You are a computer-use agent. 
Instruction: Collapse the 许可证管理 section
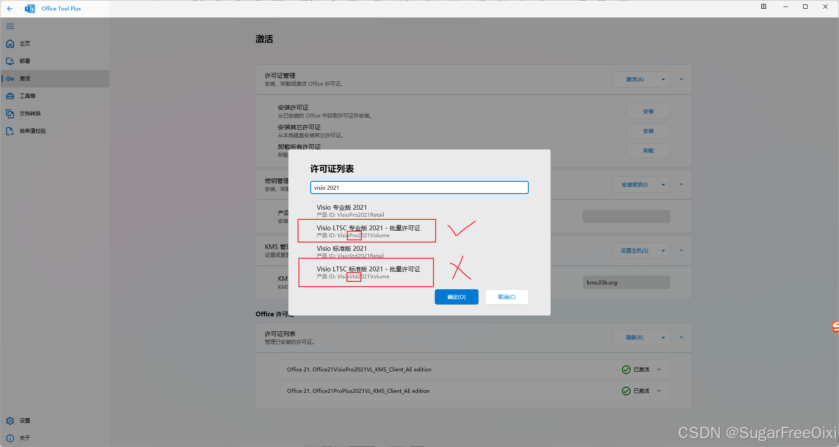[681, 80]
